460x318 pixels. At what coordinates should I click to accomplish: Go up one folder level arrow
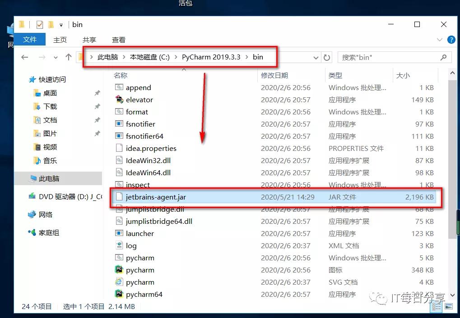point(68,57)
